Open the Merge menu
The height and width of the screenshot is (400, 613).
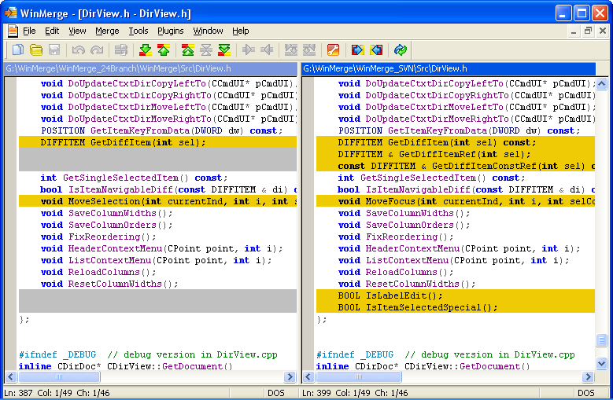(107, 31)
